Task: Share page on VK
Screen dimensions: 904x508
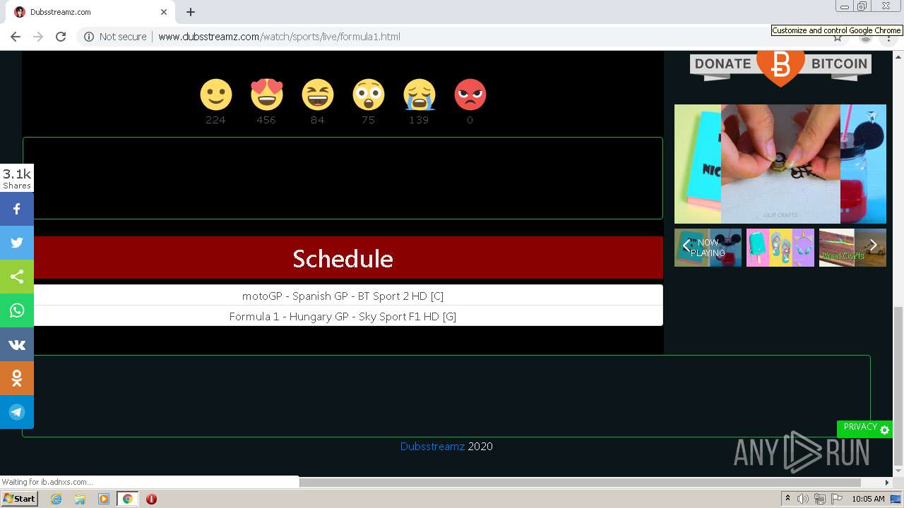Action: pyautogui.click(x=17, y=344)
